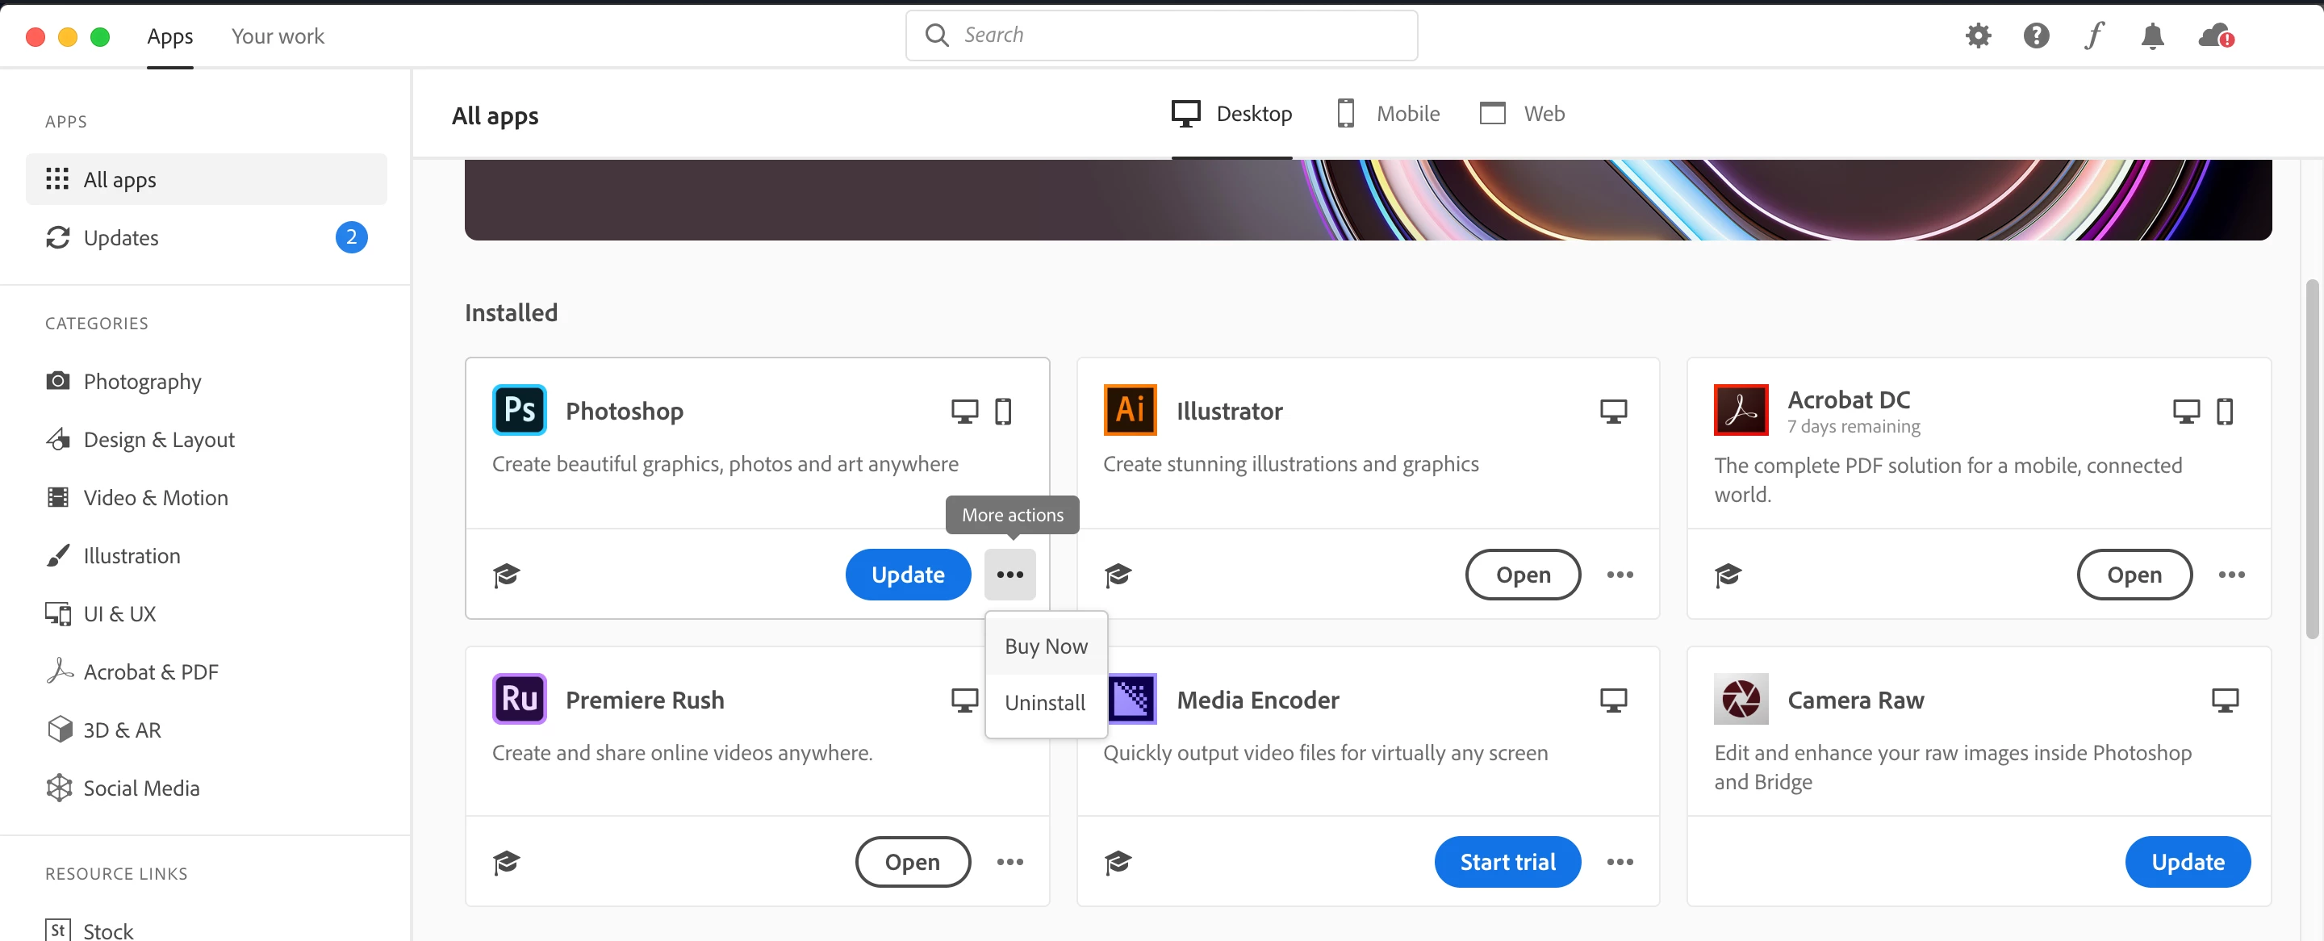2324x941 pixels.
Task: Open Acrobat DC tutorials graduation cap icon
Action: click(1728, 575)
